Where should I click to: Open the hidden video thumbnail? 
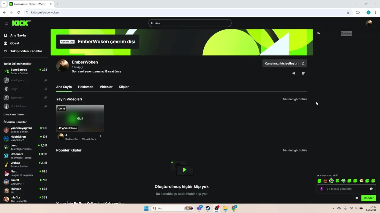pos(80,118)
